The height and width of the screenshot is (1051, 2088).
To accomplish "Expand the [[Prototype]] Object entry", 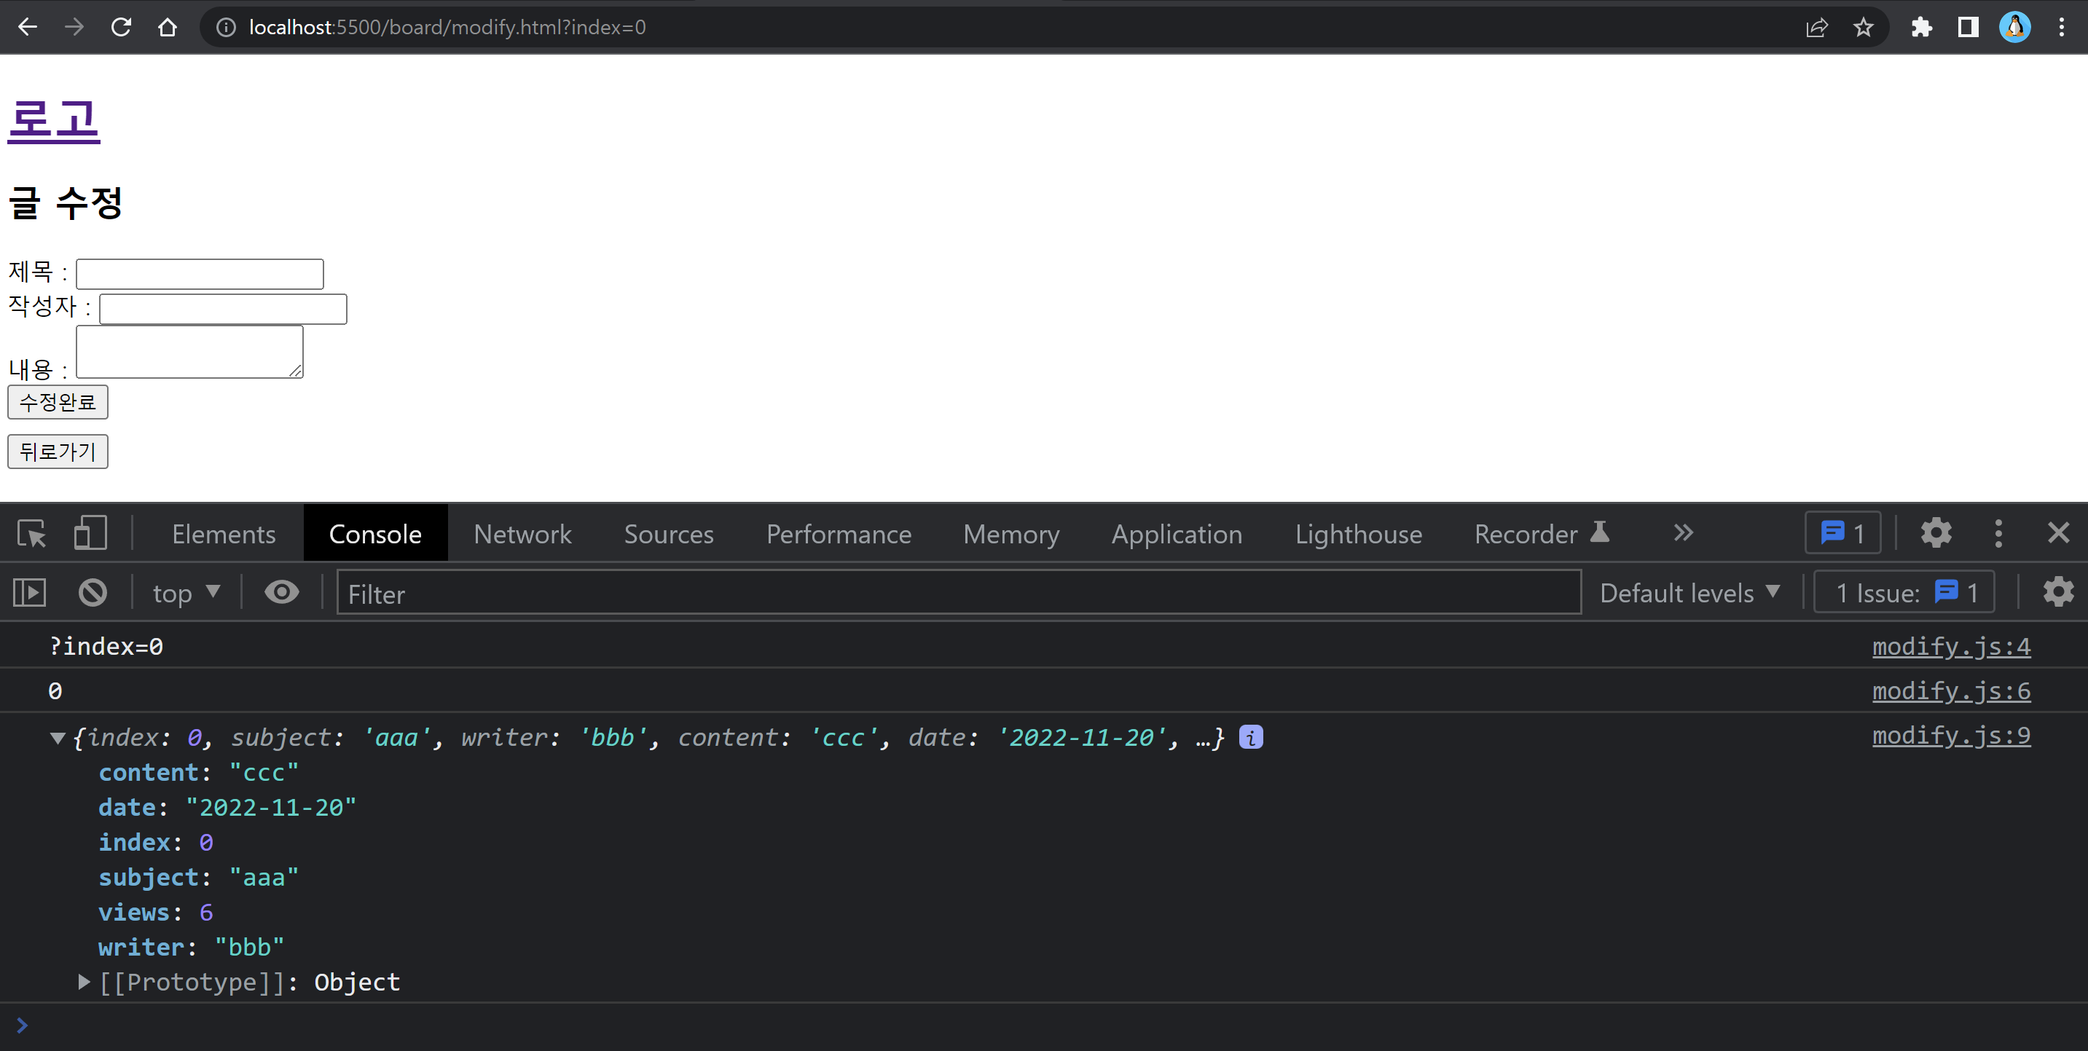I will pyautogui.click(x=84, y=982).
